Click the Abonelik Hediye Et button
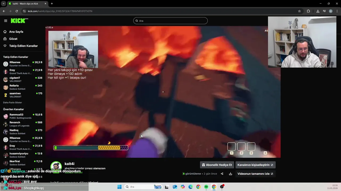 click(217, 165)
